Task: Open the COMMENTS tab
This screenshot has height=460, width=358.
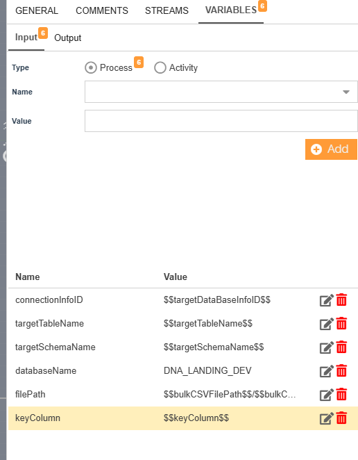Action: (102, 10)
